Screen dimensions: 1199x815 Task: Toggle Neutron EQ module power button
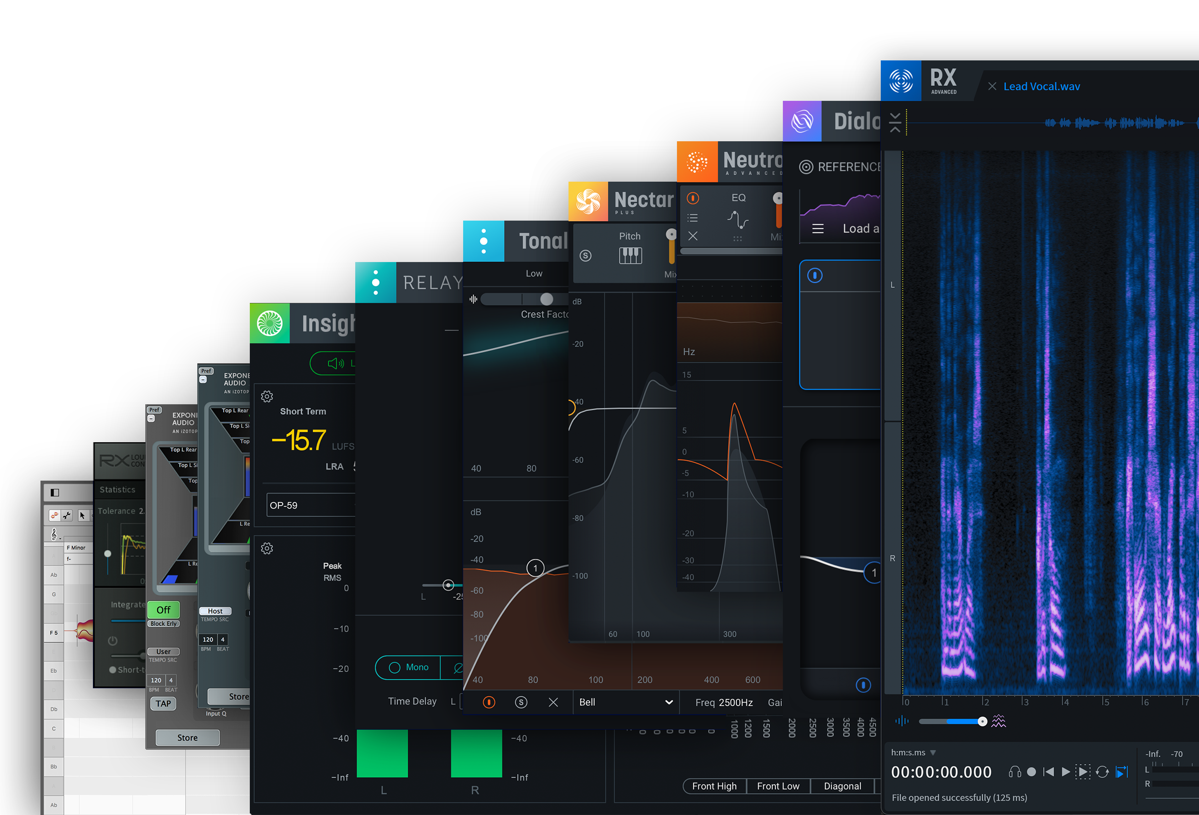[693, 198]
